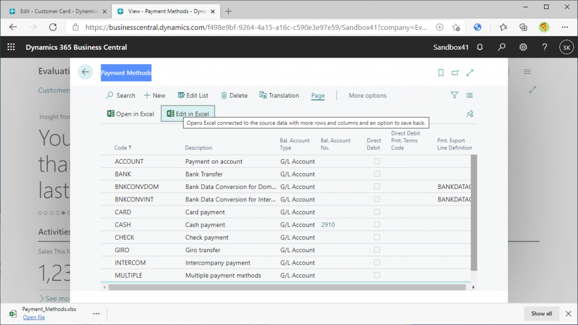Click Edit in Excel

(187, 114)
